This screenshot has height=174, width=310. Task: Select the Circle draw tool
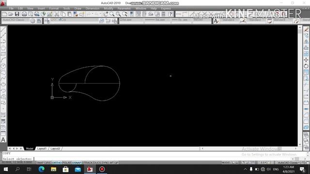click(3, 66)
